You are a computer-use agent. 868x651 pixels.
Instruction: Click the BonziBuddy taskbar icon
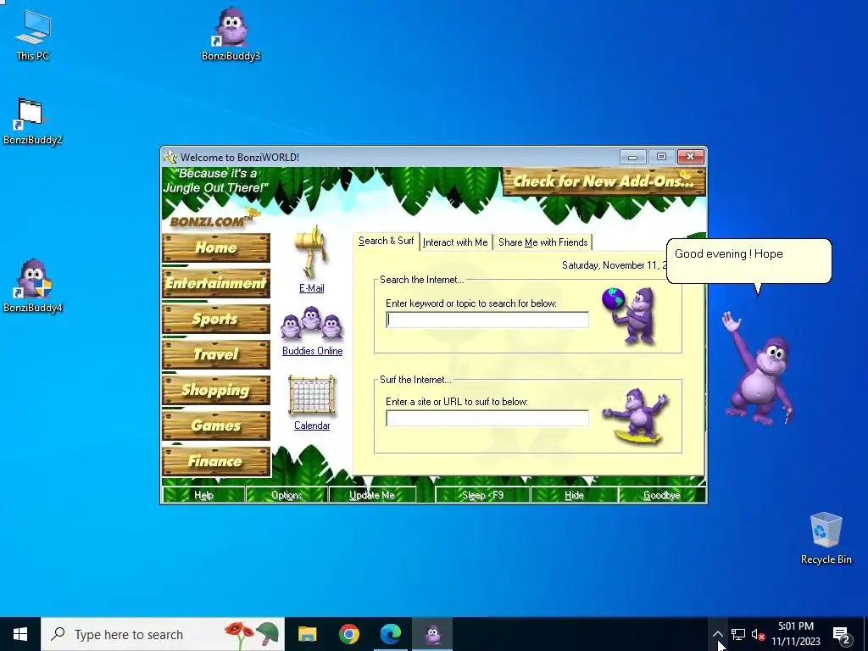432,634
